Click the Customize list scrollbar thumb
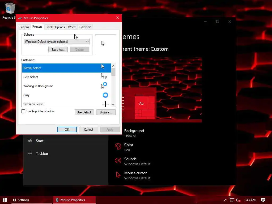272x204 pixels. pos(113,72)
